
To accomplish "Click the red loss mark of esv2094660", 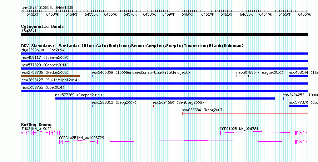I will pos(154,106).
